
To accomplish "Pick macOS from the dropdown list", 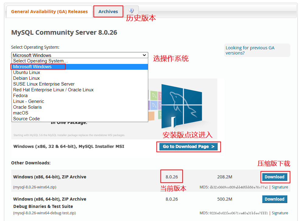I will [x=21, y=113].
